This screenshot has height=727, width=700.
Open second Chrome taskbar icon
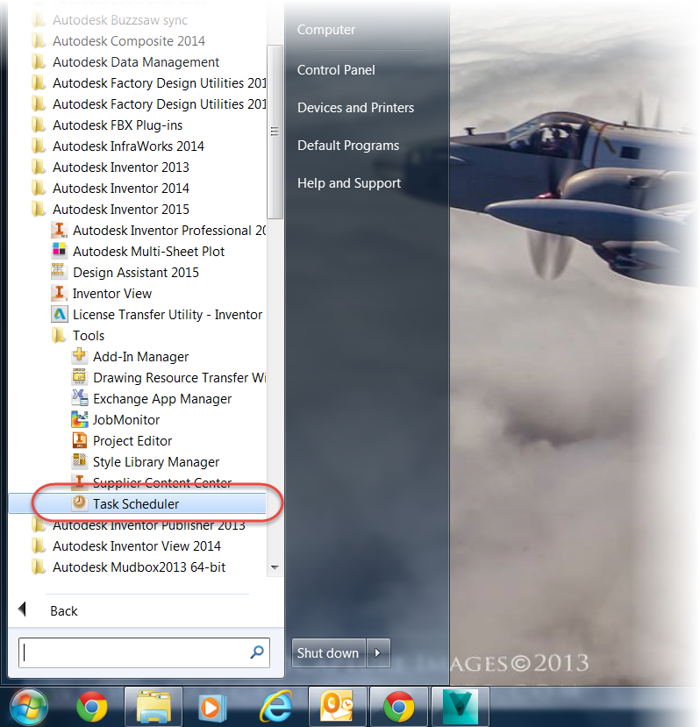point(398,707)
